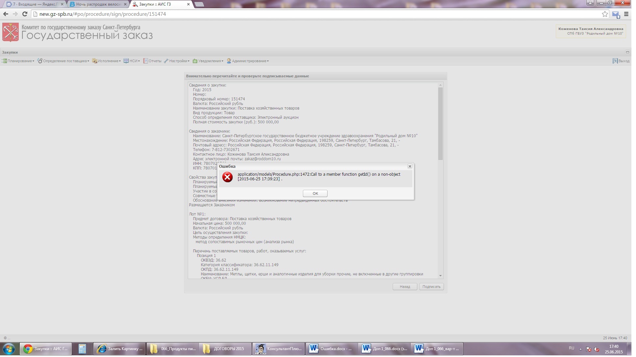Collapse the Закупки panel toggle
Screen dimensions: 636x357
click(x=627, y=52)
